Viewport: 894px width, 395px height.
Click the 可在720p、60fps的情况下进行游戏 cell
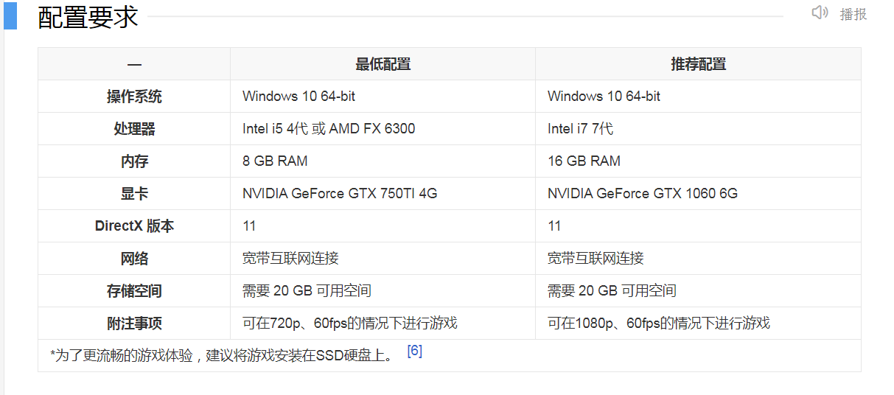383,324
